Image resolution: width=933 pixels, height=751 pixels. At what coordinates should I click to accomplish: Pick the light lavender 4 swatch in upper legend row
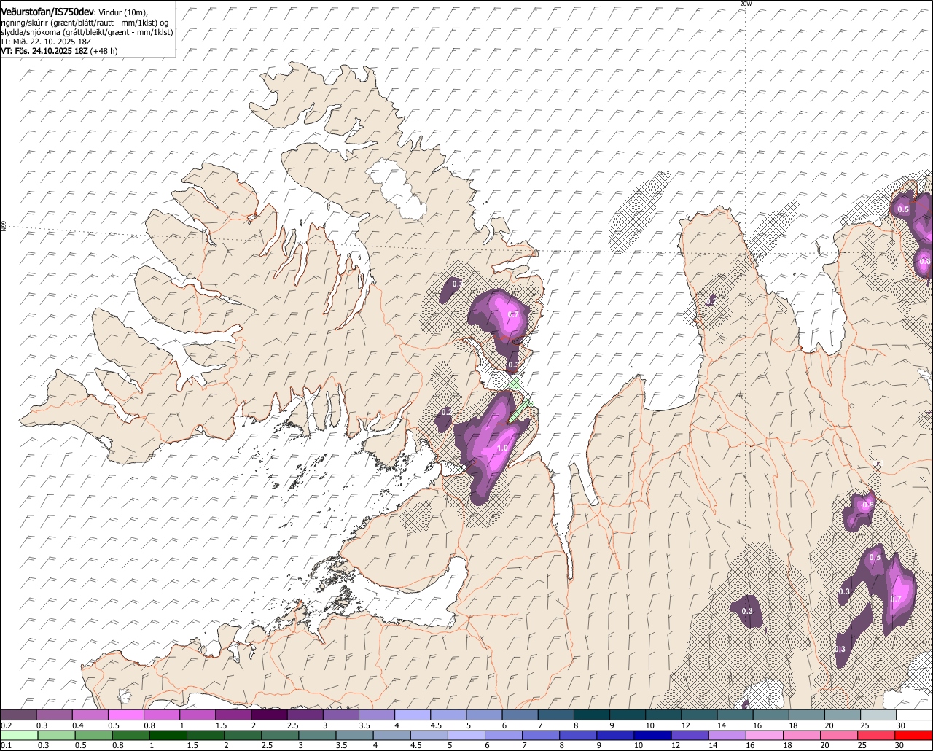(x=413, y=715)
